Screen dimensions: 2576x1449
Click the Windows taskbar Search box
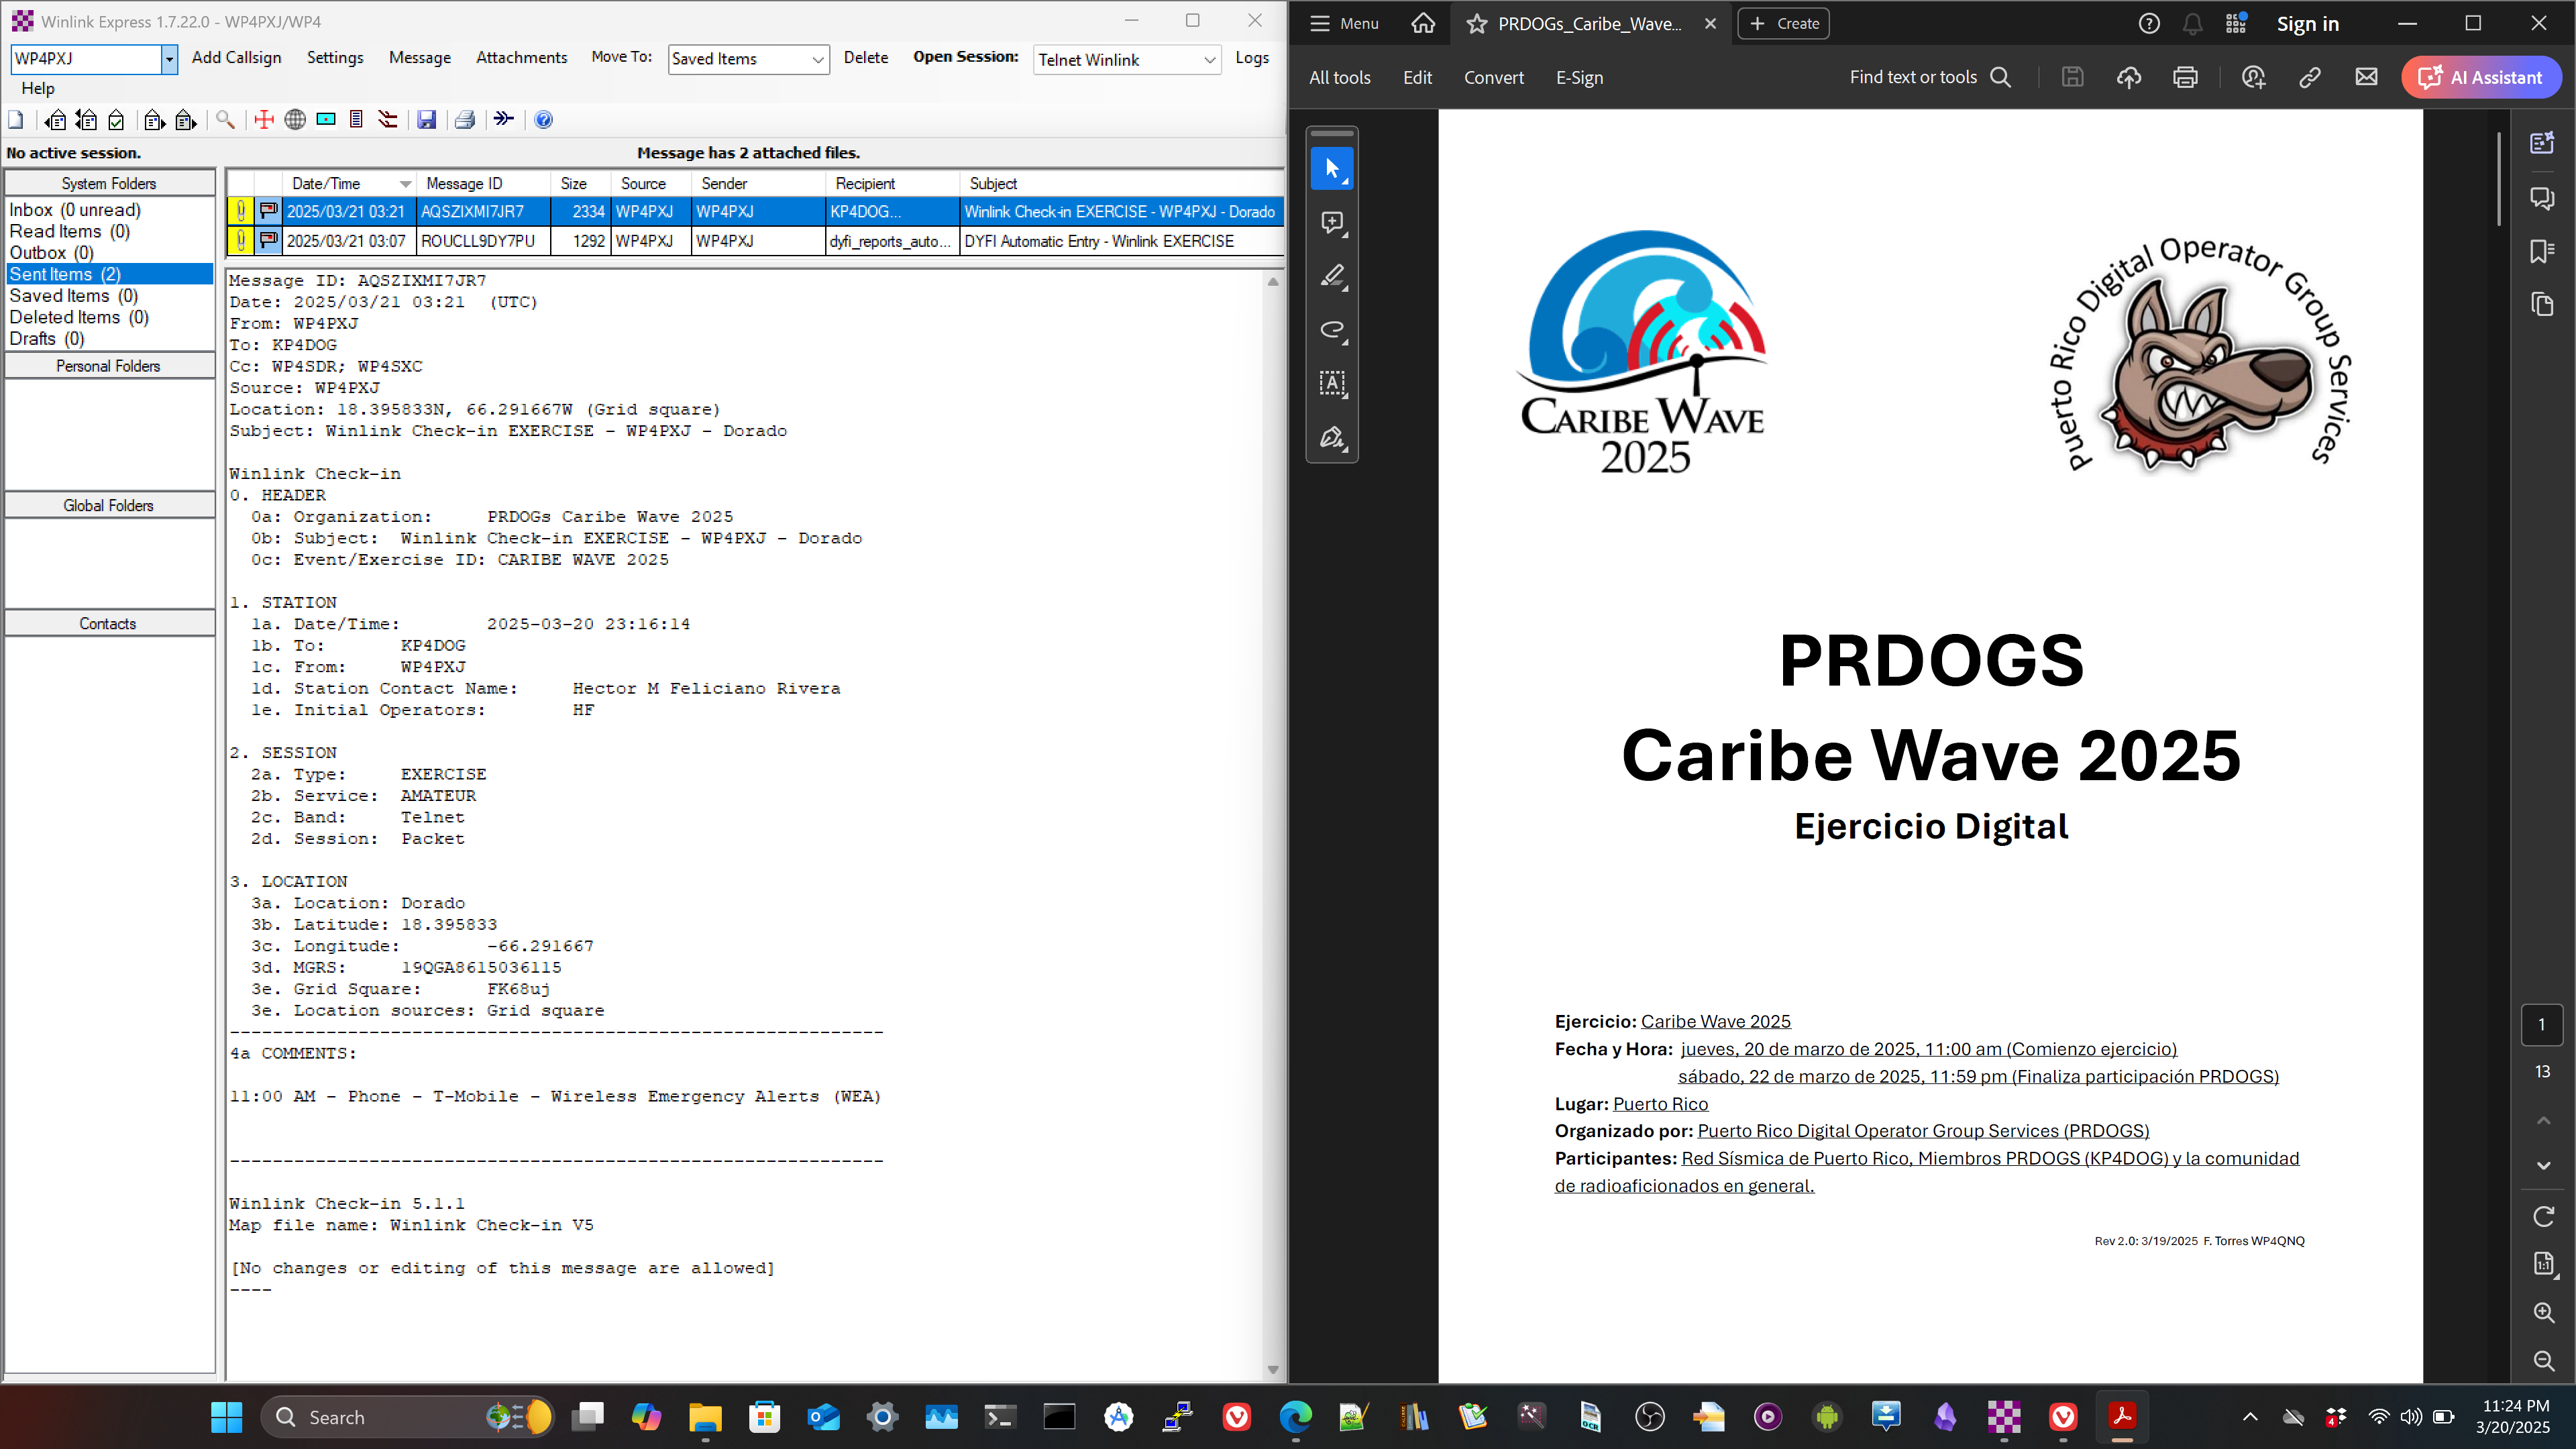(x=408, y=1417)
